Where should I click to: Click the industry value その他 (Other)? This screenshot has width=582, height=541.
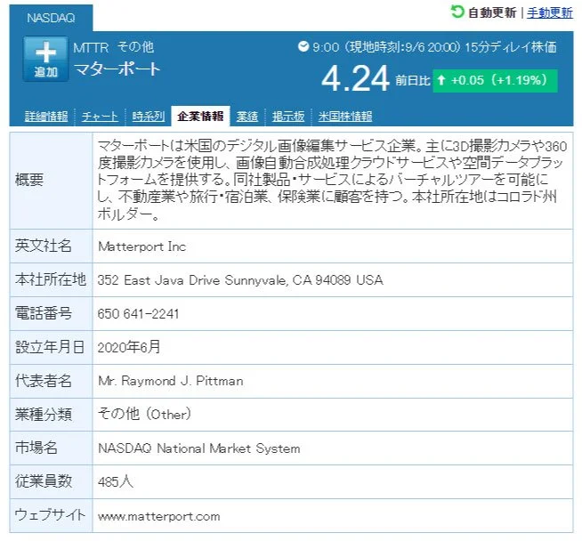click(144, 414)
